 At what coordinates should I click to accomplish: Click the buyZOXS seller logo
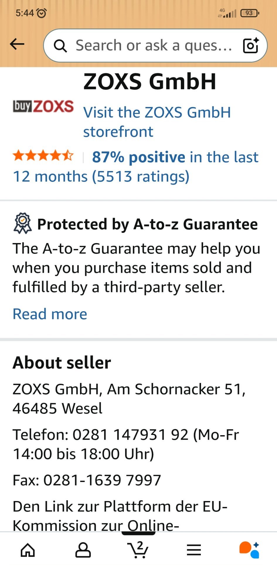43,106
